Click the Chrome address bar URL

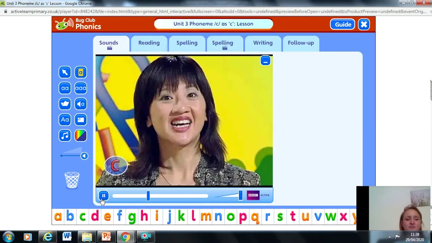click(219, 11)
